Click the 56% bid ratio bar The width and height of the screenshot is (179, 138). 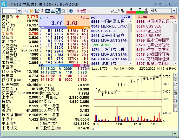[x=53, y=28]
